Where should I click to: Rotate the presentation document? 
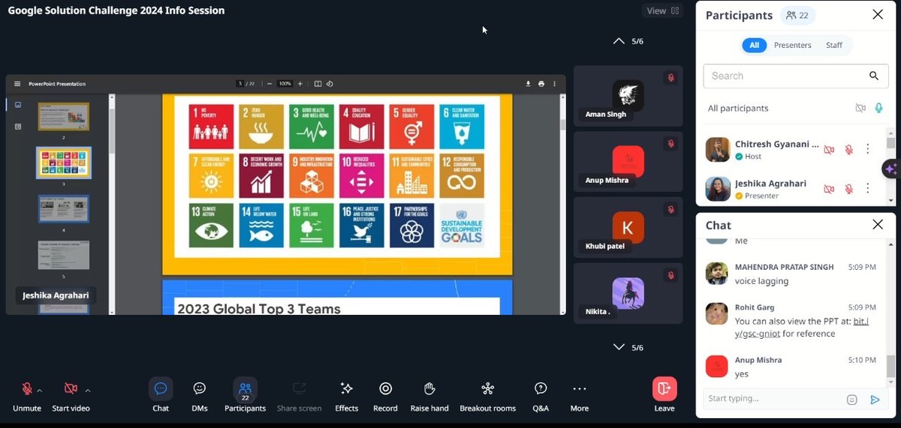click(x=330, y=84)
